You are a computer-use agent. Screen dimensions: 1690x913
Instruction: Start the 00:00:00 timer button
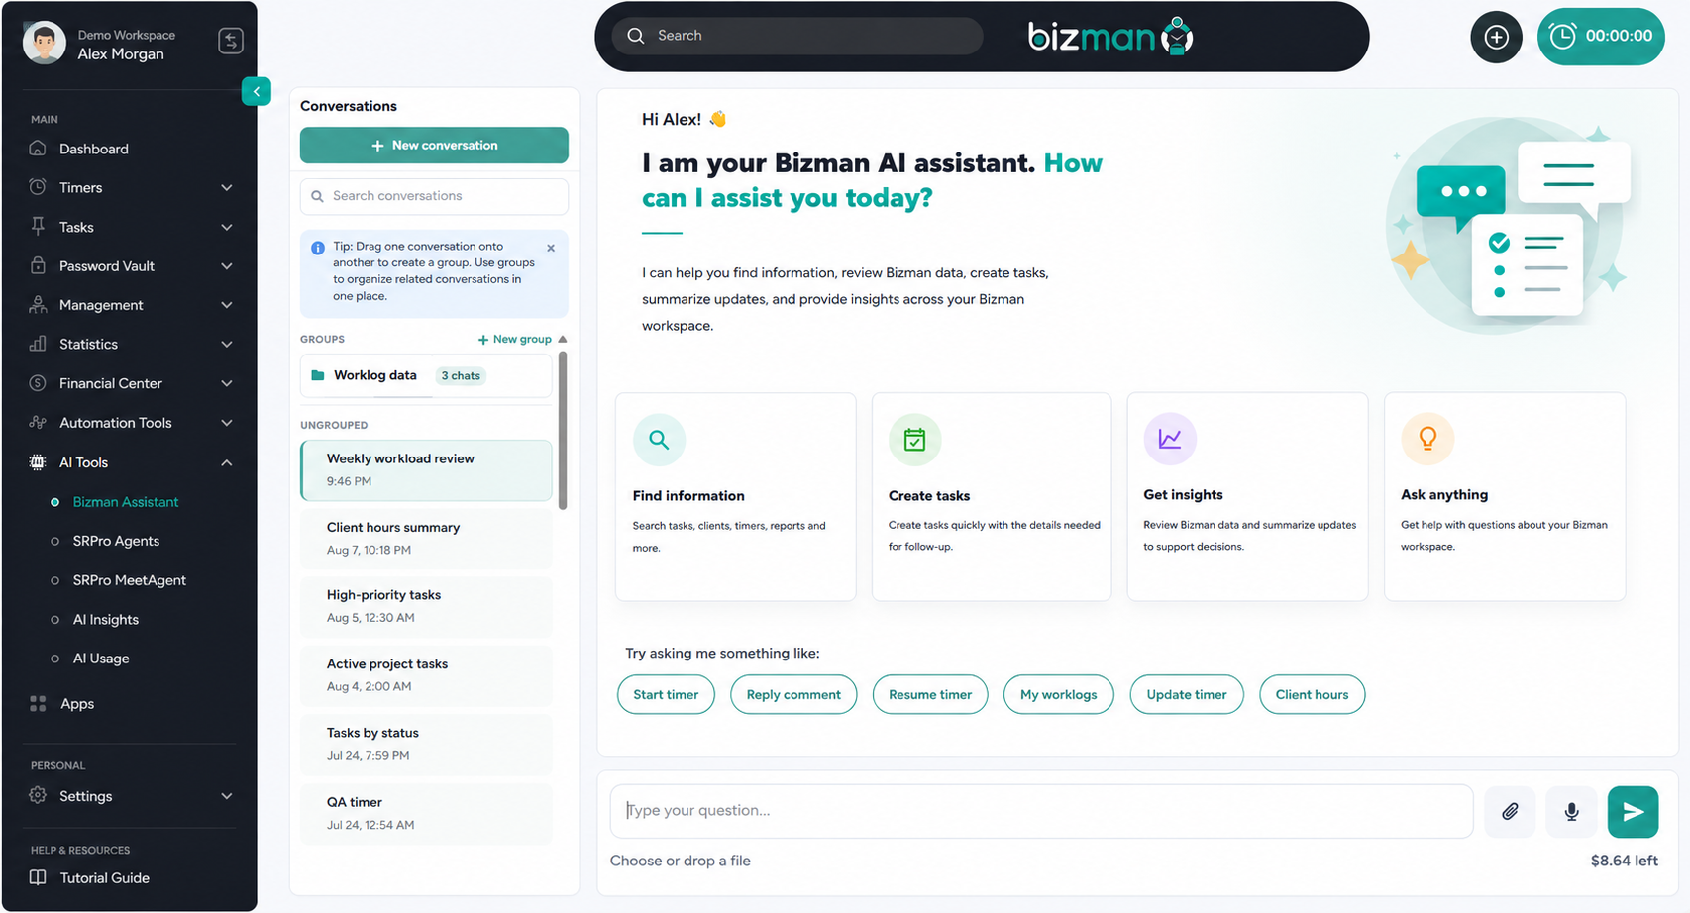1601,37
